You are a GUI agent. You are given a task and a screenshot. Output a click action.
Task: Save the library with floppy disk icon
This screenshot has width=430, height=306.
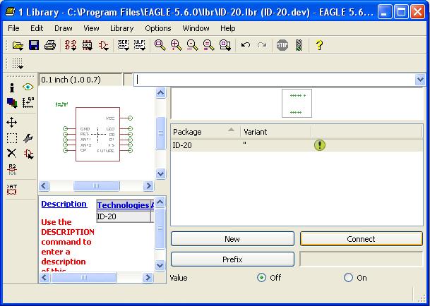[34, 45]
